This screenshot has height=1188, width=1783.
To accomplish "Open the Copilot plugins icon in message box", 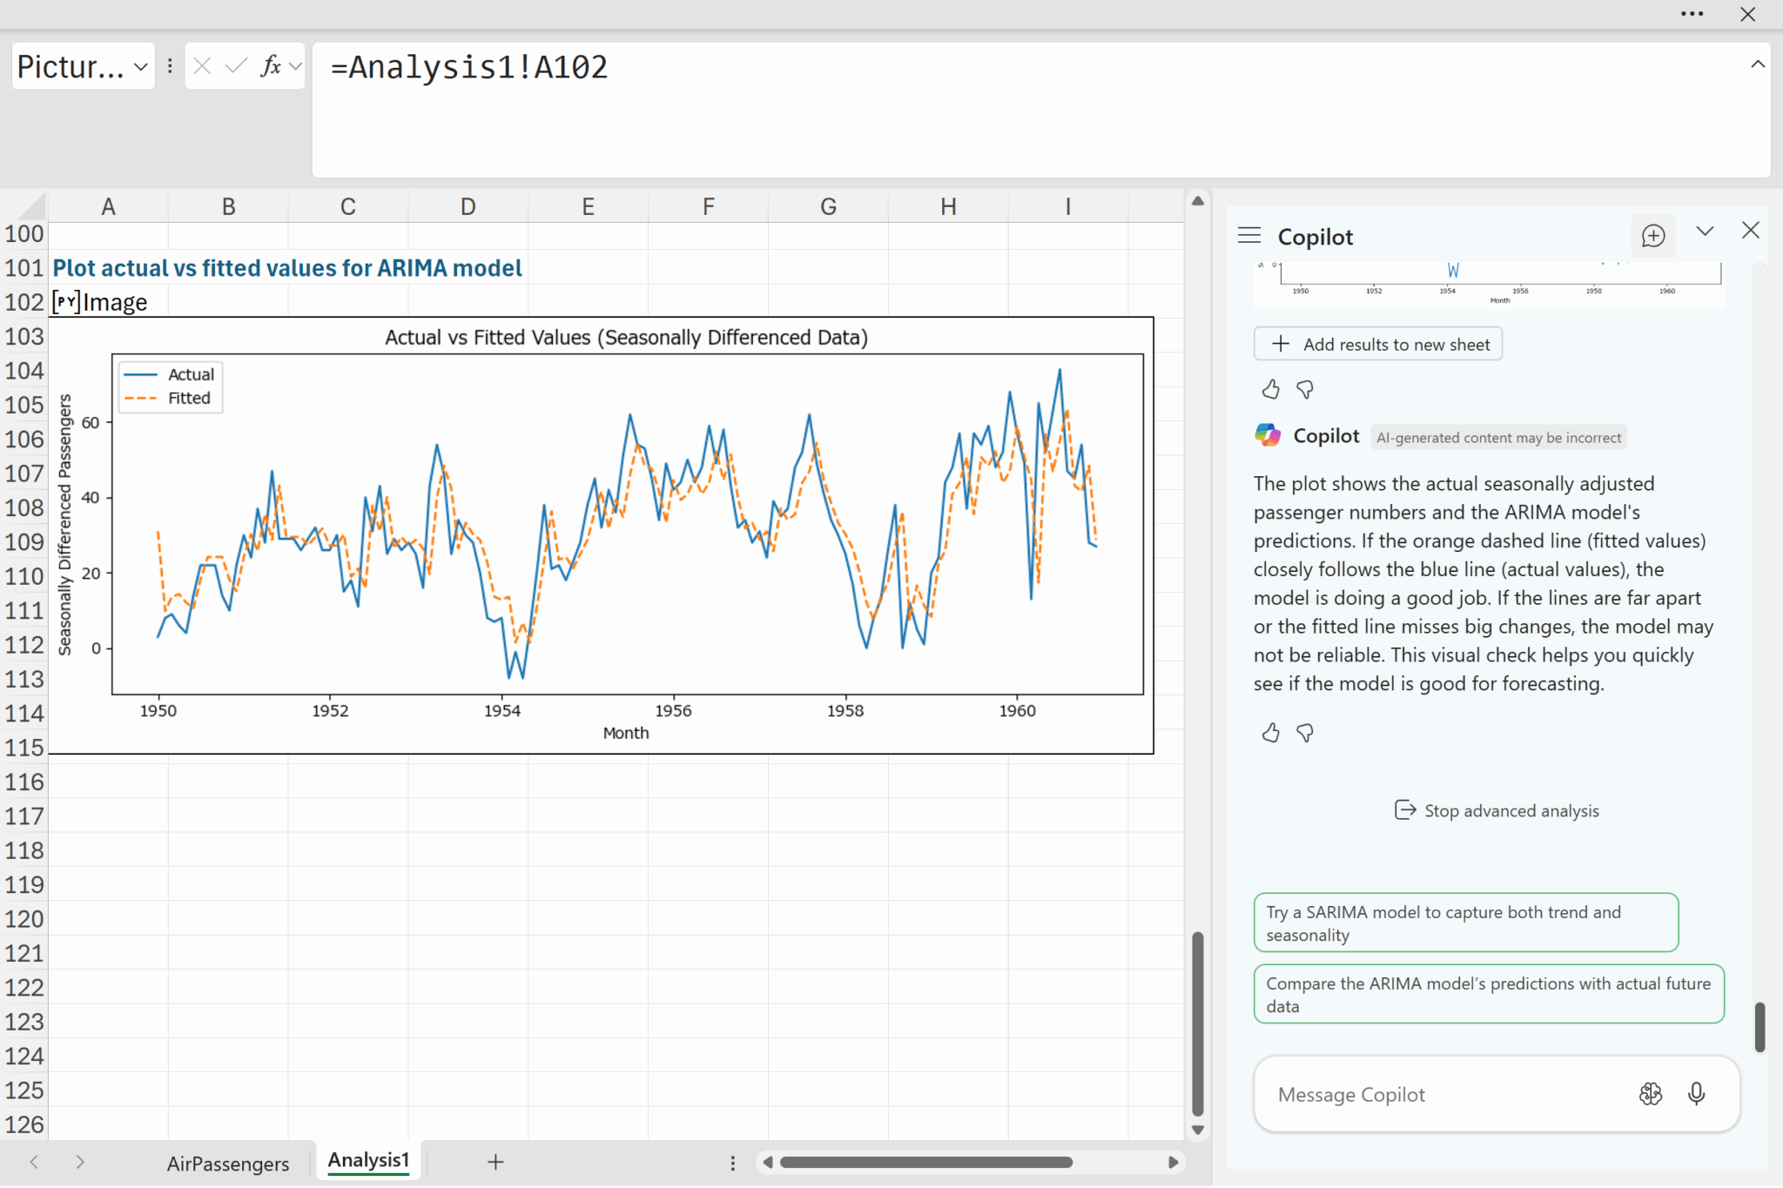I will click(1650, 1094).
